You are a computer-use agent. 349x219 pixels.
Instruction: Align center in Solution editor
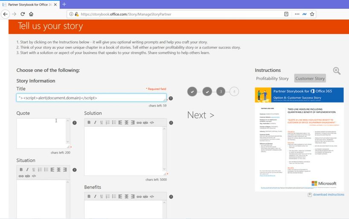[126, 122]
